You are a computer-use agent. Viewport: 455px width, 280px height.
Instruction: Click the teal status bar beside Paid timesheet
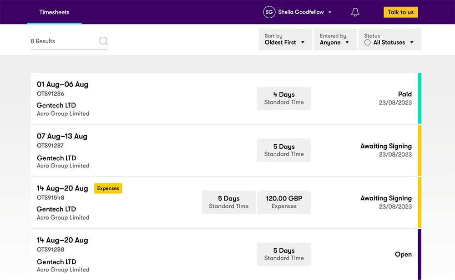pos(419,98)
